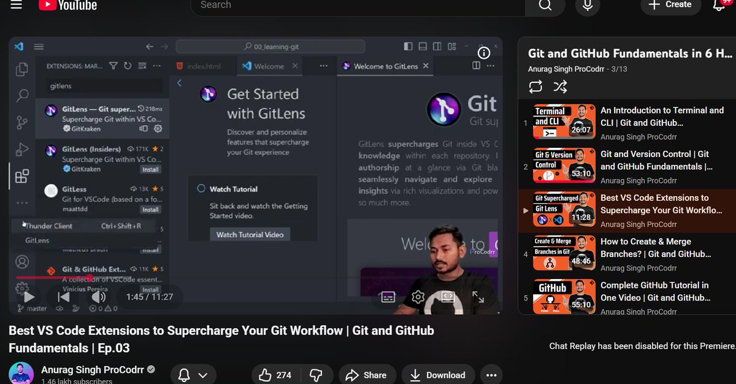Open the YouTube hamburger guide menu
The width and height of the screenshot is (736, 384).
pyautogui.click(x=16, y=5)
